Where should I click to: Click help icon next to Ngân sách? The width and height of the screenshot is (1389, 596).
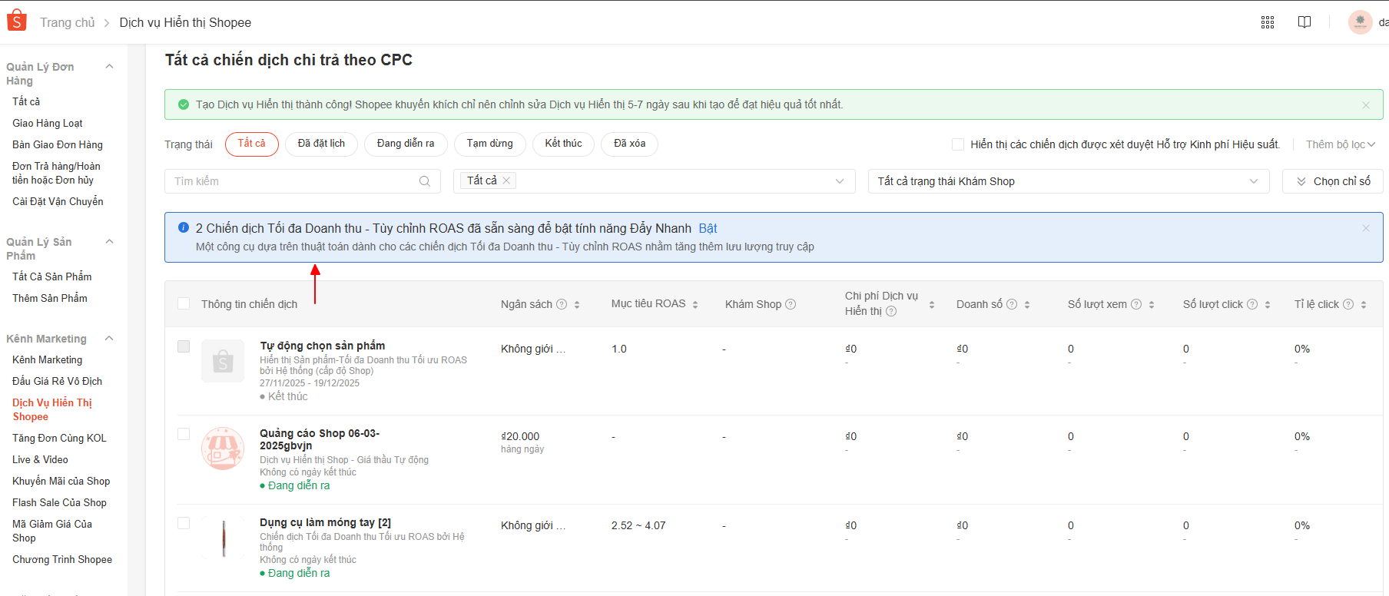[562, 304]
